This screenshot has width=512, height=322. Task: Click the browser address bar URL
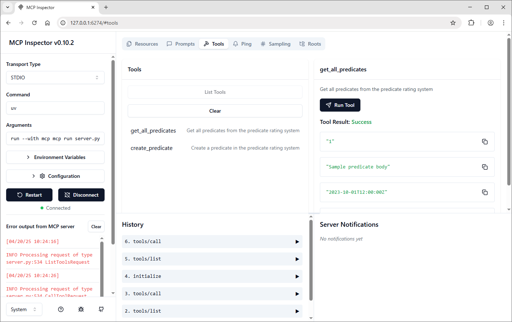point(94,23)
